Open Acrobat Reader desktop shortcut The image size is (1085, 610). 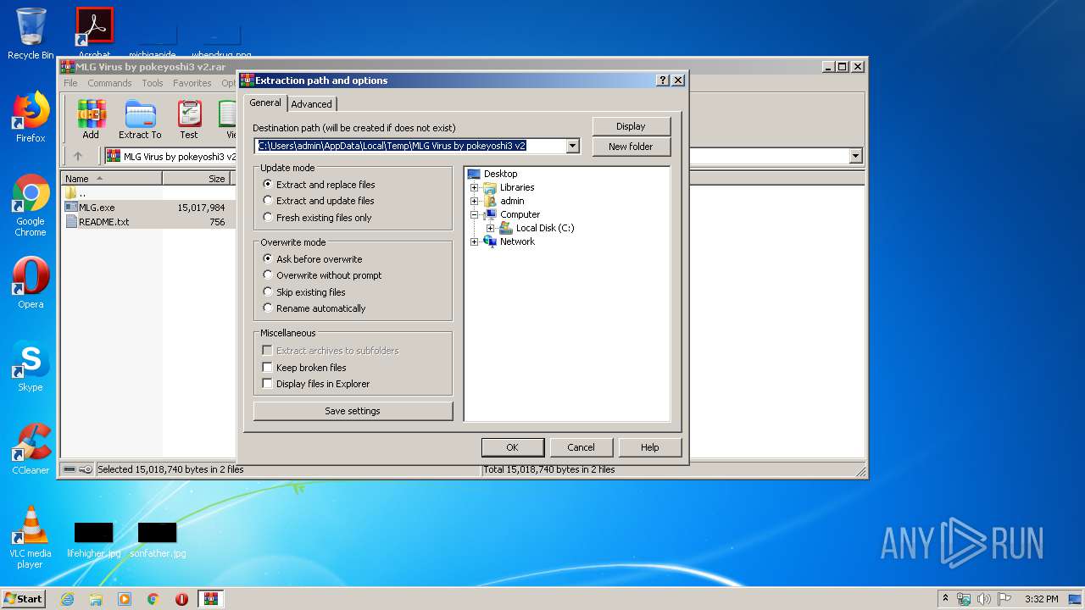94,33
